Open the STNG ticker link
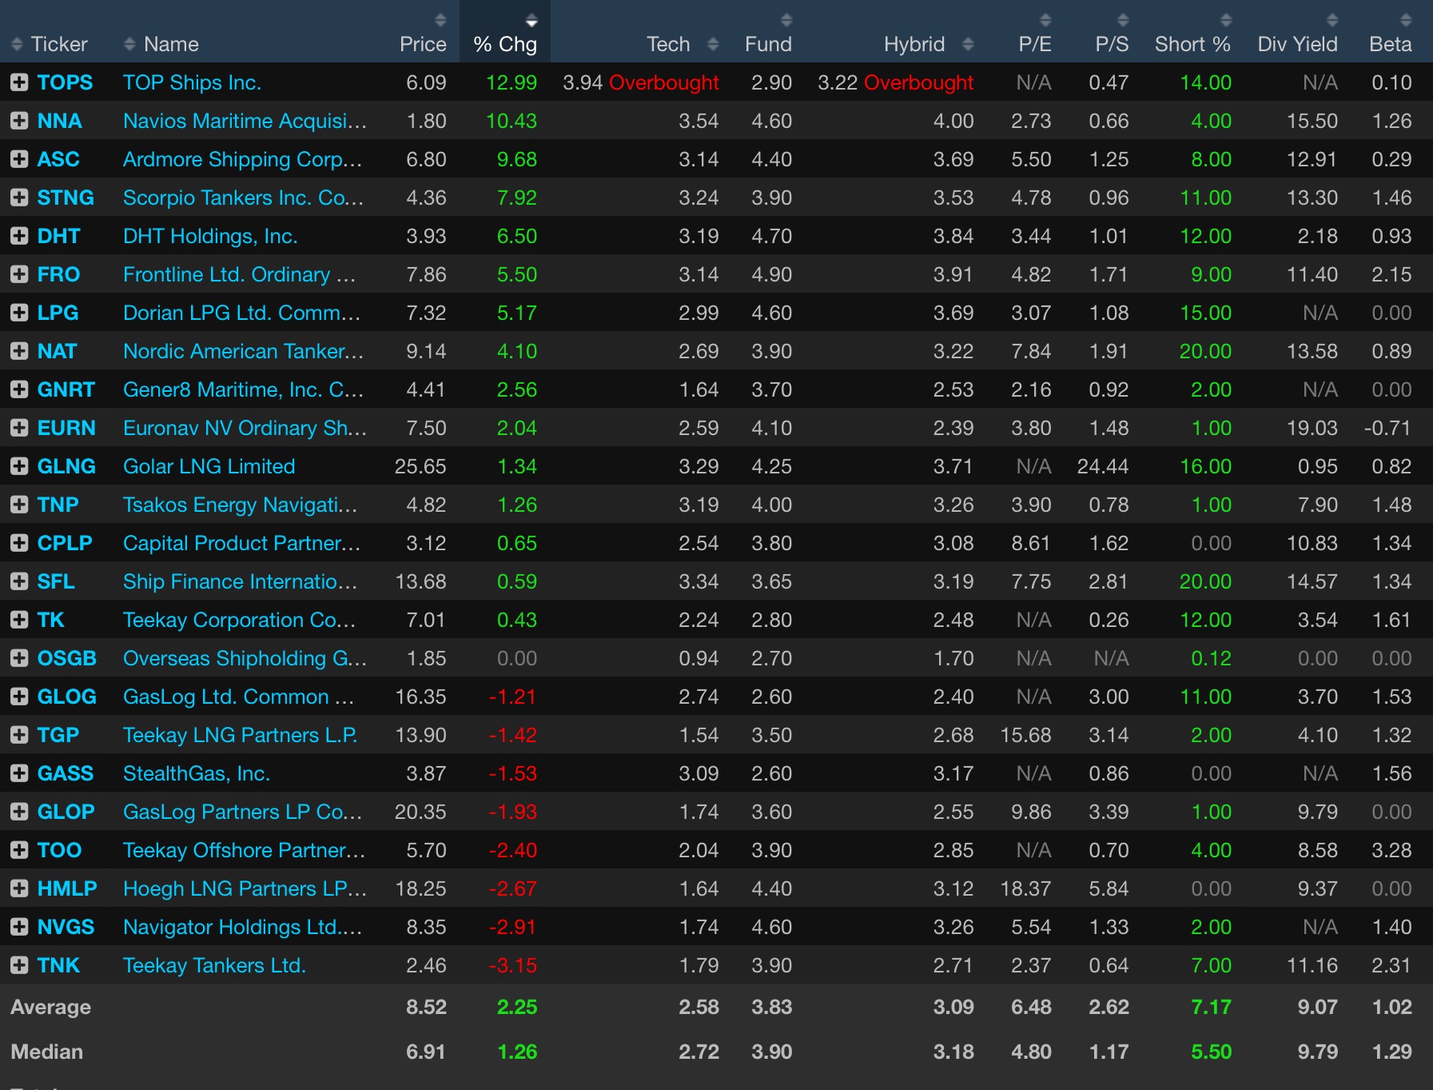 coord(66,198)
